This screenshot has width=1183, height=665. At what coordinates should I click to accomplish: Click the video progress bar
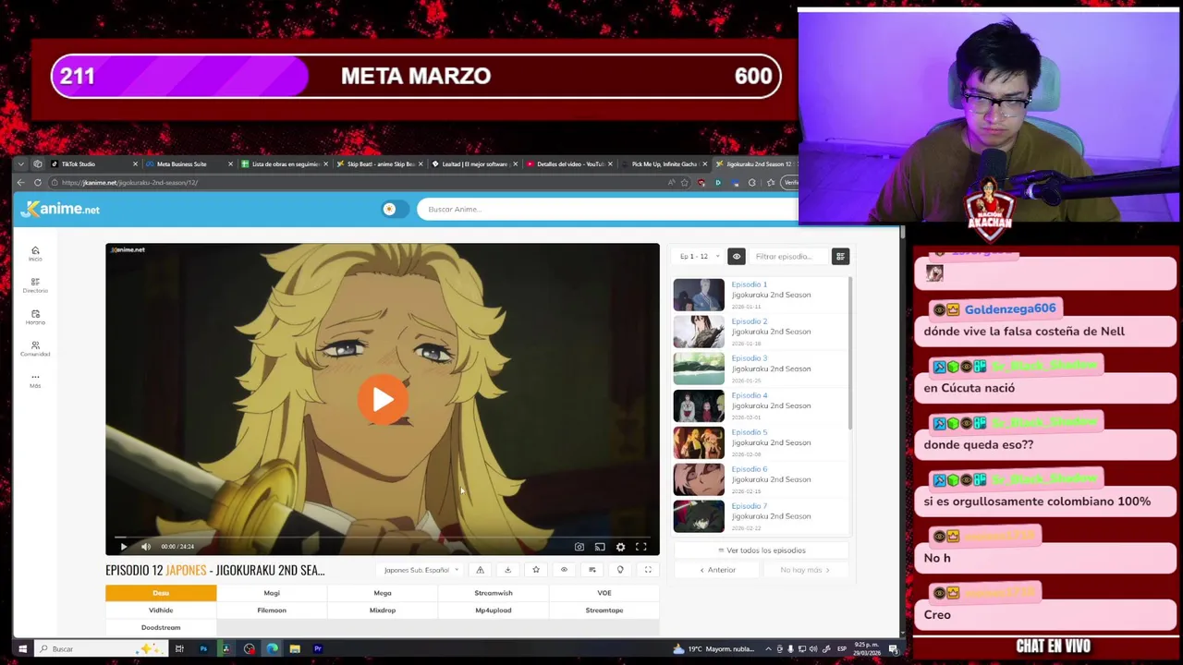(383, 536)
